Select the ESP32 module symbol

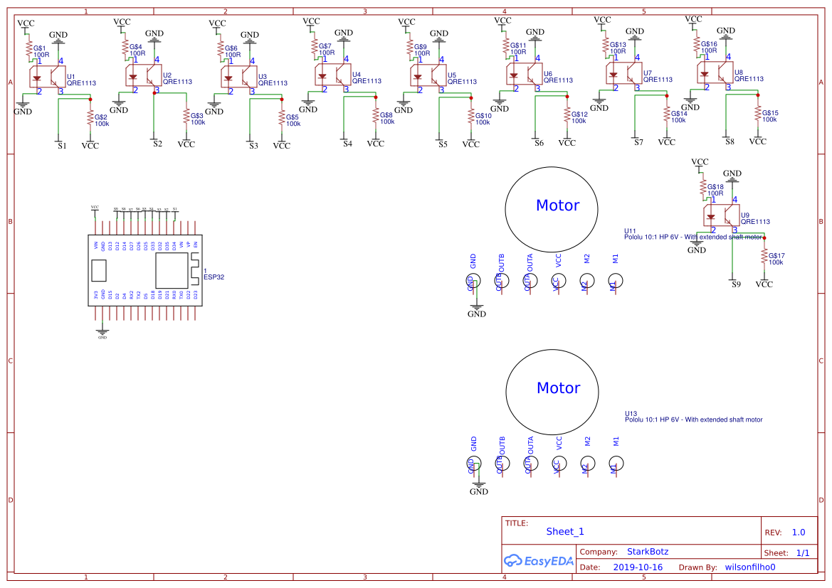(145, 270)
